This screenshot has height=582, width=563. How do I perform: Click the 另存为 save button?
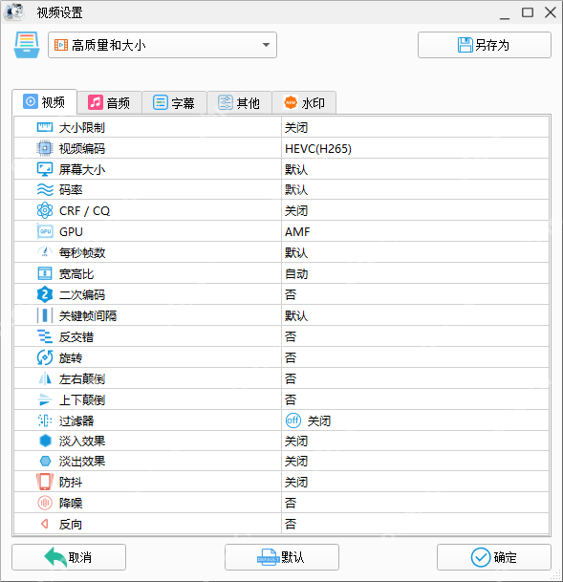(485, 45)
